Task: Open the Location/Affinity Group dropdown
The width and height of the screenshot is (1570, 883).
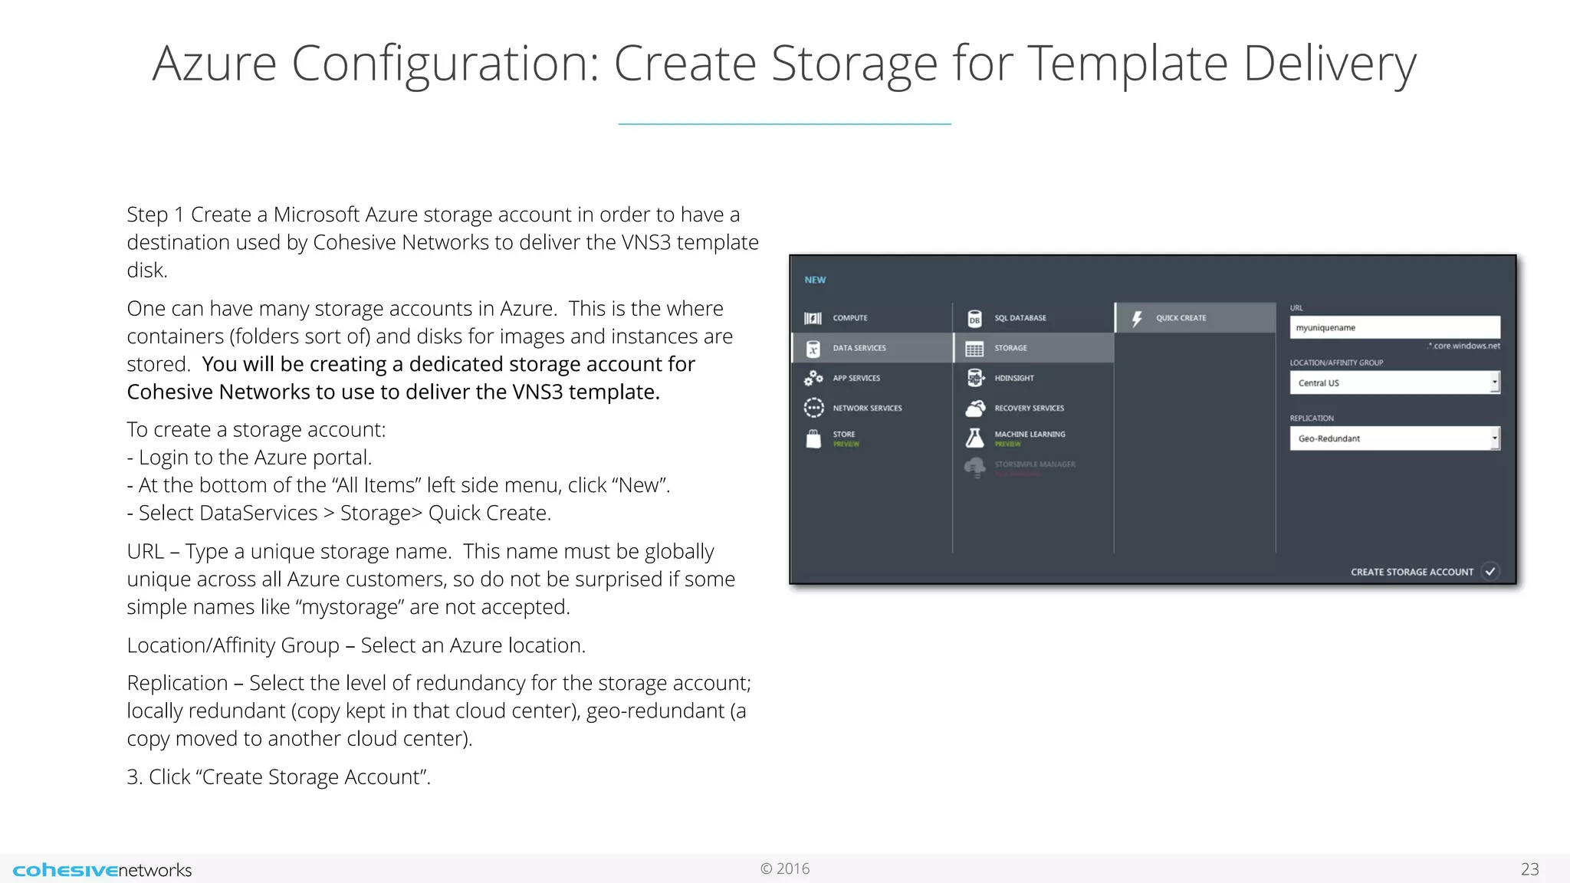Action: (x=1394, y=382)
